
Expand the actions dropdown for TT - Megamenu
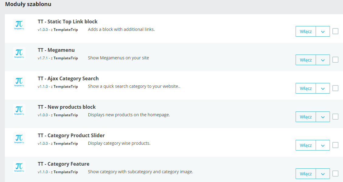323,60
